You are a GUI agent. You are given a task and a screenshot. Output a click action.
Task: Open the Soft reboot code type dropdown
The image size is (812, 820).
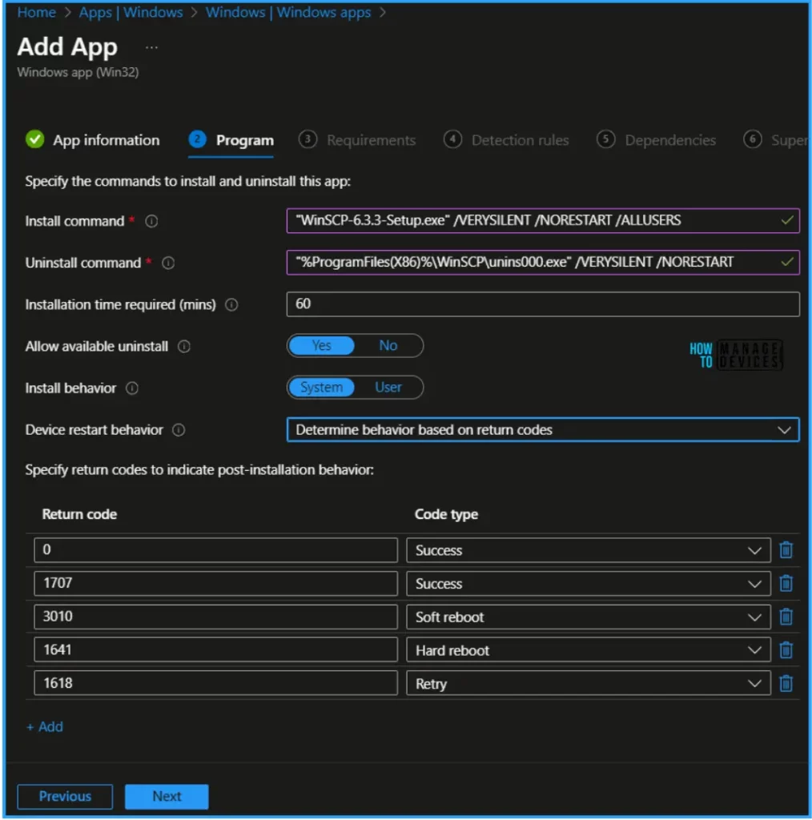coord(589,617)
